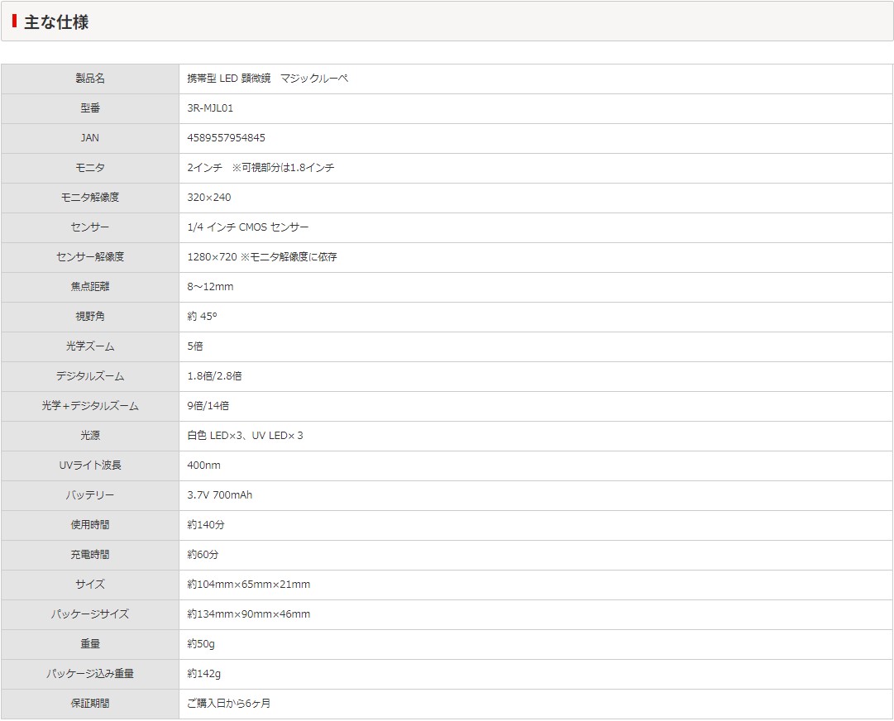Click the warranty value ご購入日から6ヶ月
The width and height of the screenshot is (894, 721).
229,704
